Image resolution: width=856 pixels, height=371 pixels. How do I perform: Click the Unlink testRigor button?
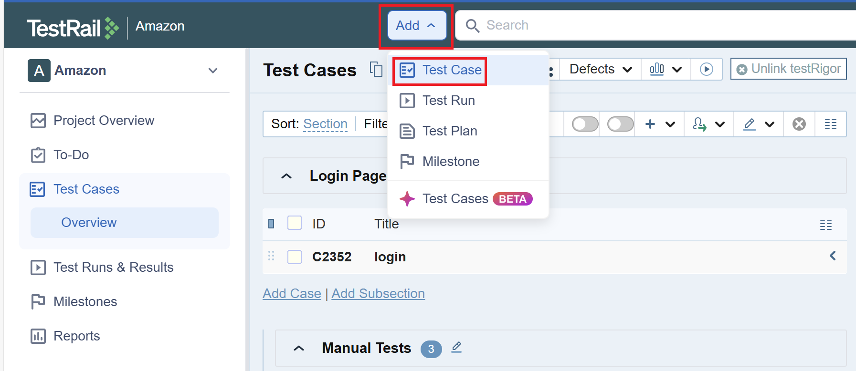[x=788, y=69]
